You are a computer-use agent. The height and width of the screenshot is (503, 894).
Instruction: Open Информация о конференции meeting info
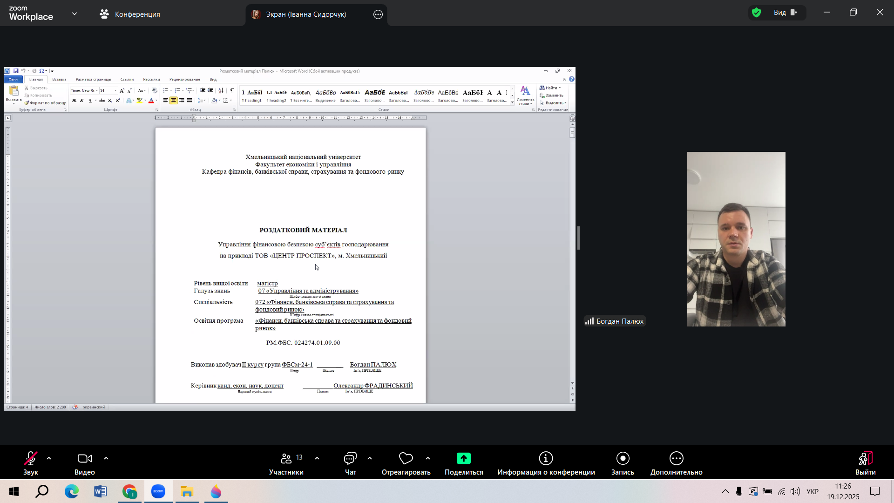(546, 463)
